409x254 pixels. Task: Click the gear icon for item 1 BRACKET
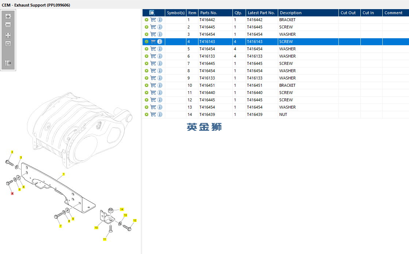pyautogui.click(x=147, y=20)
